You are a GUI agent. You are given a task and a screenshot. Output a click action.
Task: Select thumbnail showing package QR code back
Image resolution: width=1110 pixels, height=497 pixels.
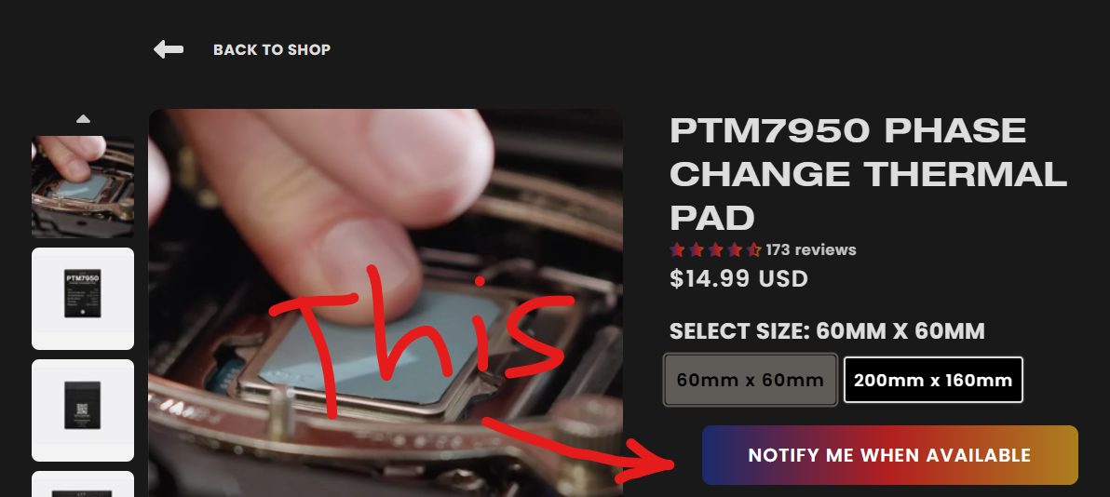pyautogui.click(x=83, y=410)
